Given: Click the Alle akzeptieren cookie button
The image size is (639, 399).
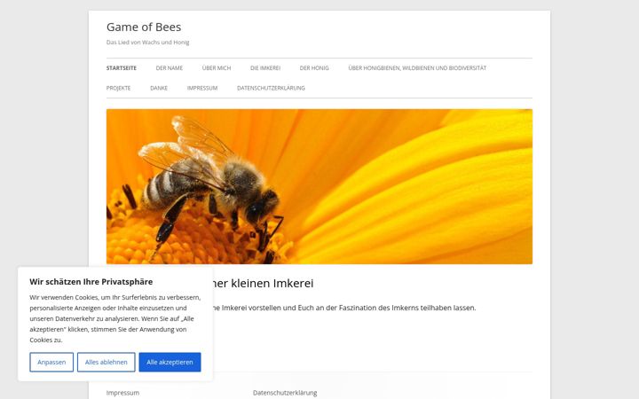Looking at the screenshot, I should click(170, 362).
